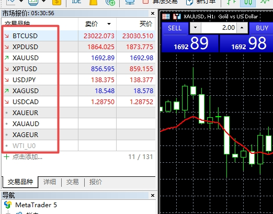Increase the lot volume with the up arrow
Screen dimensions: 273x214
coord(242,28)
